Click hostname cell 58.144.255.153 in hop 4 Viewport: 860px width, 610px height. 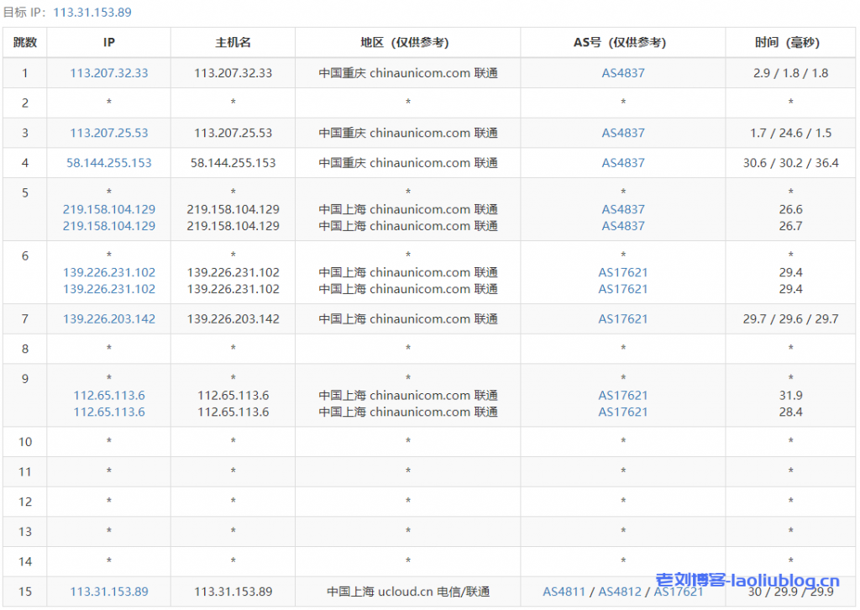click(233, 163)
